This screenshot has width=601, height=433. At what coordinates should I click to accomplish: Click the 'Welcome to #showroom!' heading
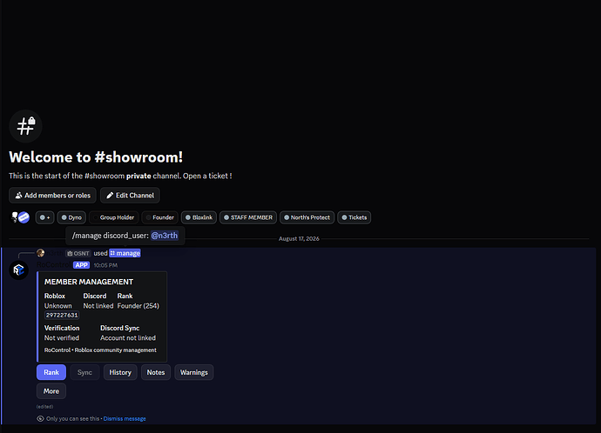point(96,157)
